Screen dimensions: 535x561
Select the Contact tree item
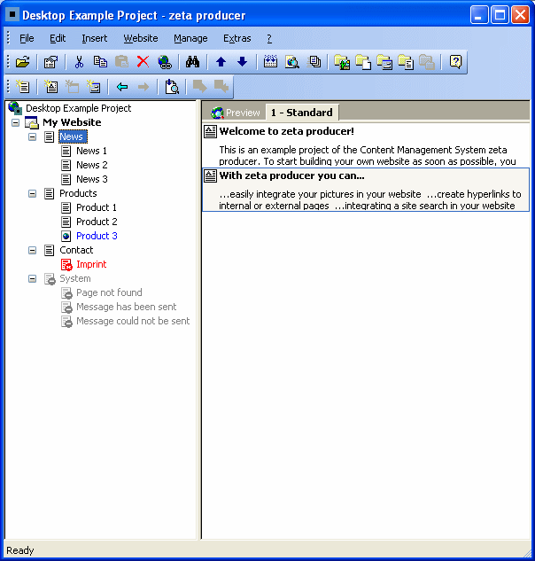click(76, 250)
